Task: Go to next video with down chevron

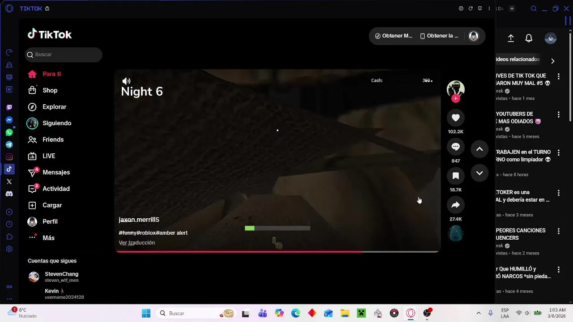Action: tap(479, 173)
